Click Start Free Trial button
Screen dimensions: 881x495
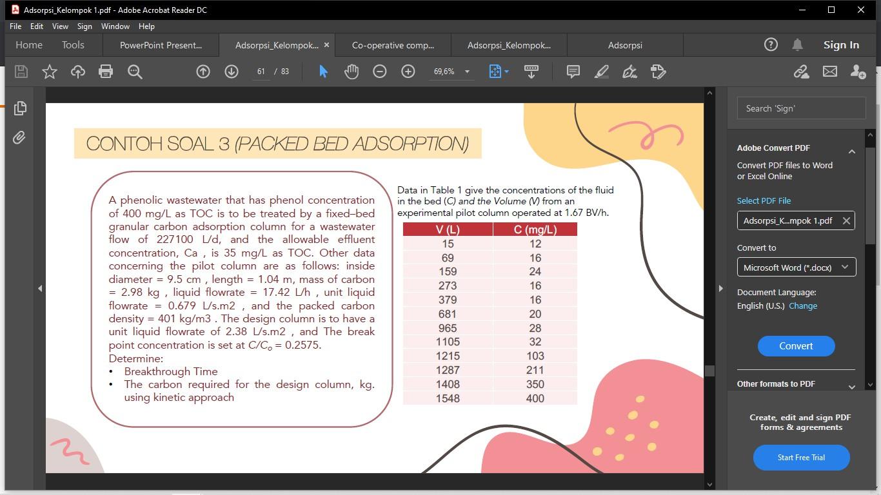tap(801, 458)
